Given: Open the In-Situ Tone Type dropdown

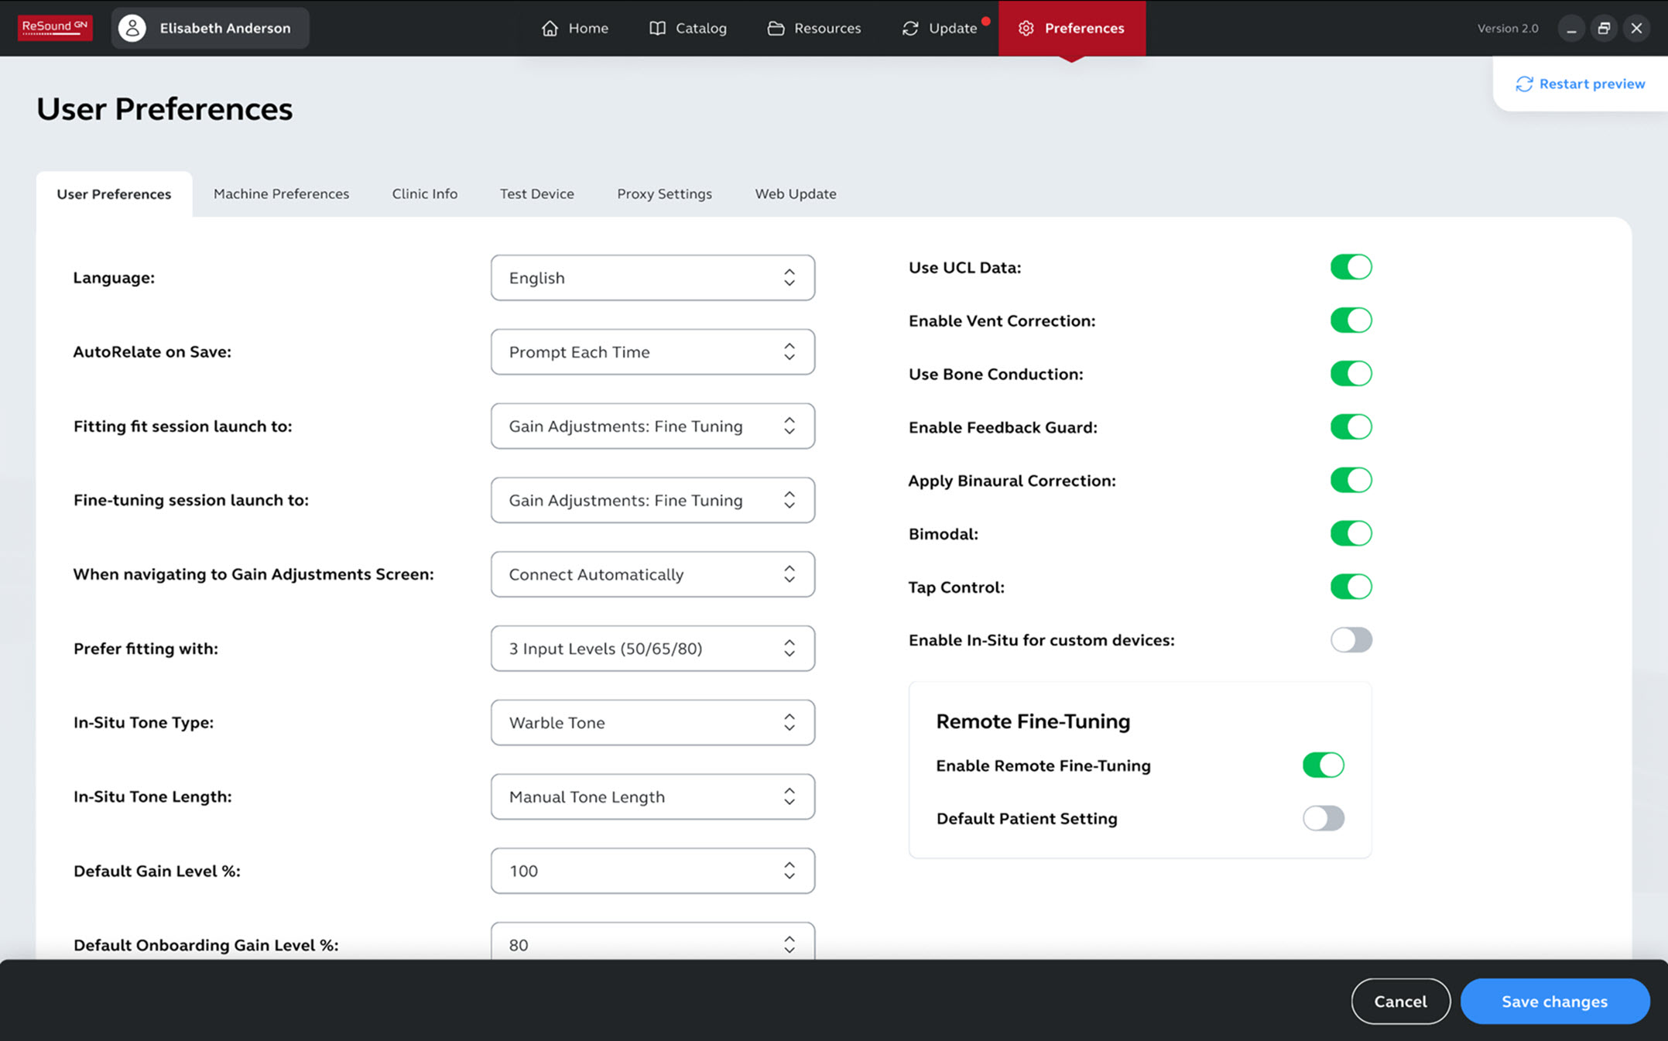Looking at the screenshot, I should point(652,722).
